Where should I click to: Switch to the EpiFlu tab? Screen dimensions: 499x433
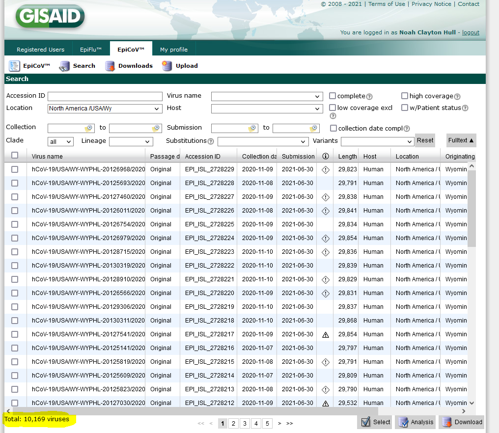click(x=91, y=49)
